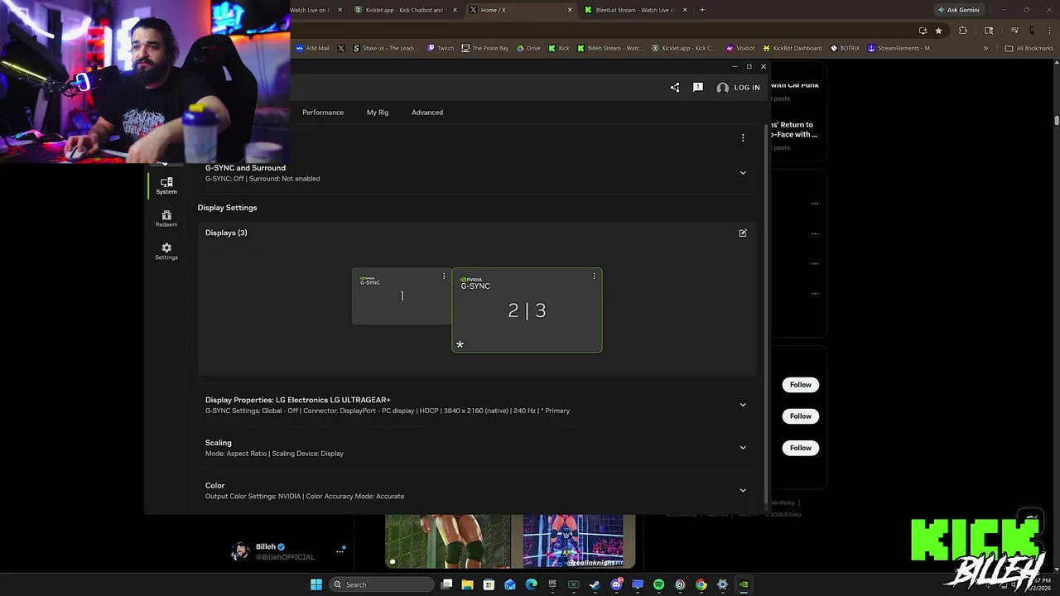Open the All Bookmarks folder

[x=1029, y=48]
